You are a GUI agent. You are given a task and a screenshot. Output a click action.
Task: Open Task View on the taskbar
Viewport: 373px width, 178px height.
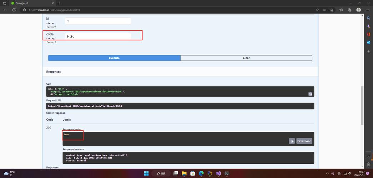point(176,173)
